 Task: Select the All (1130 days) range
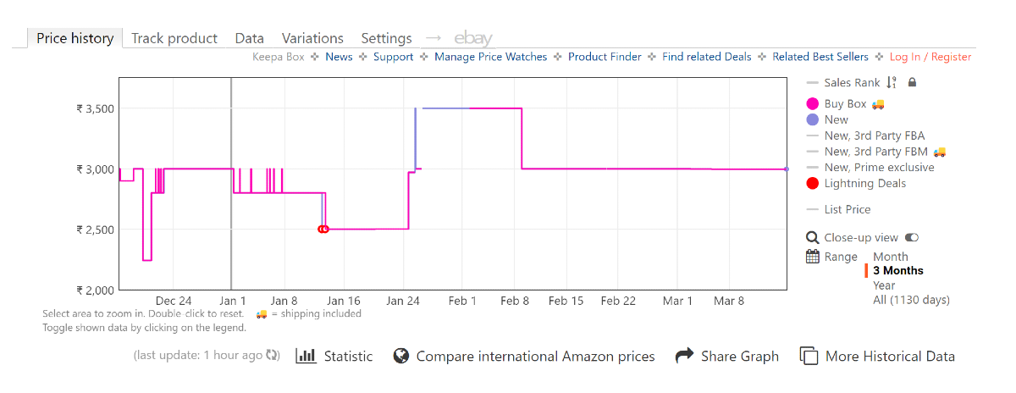pos(911,300)
